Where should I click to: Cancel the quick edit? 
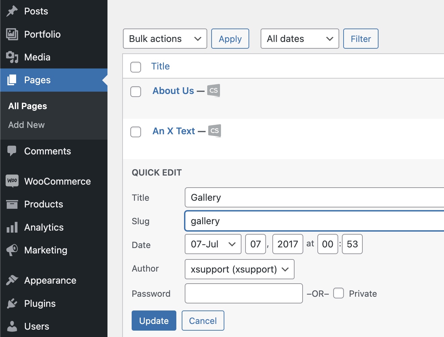click(x=203, y=321)
